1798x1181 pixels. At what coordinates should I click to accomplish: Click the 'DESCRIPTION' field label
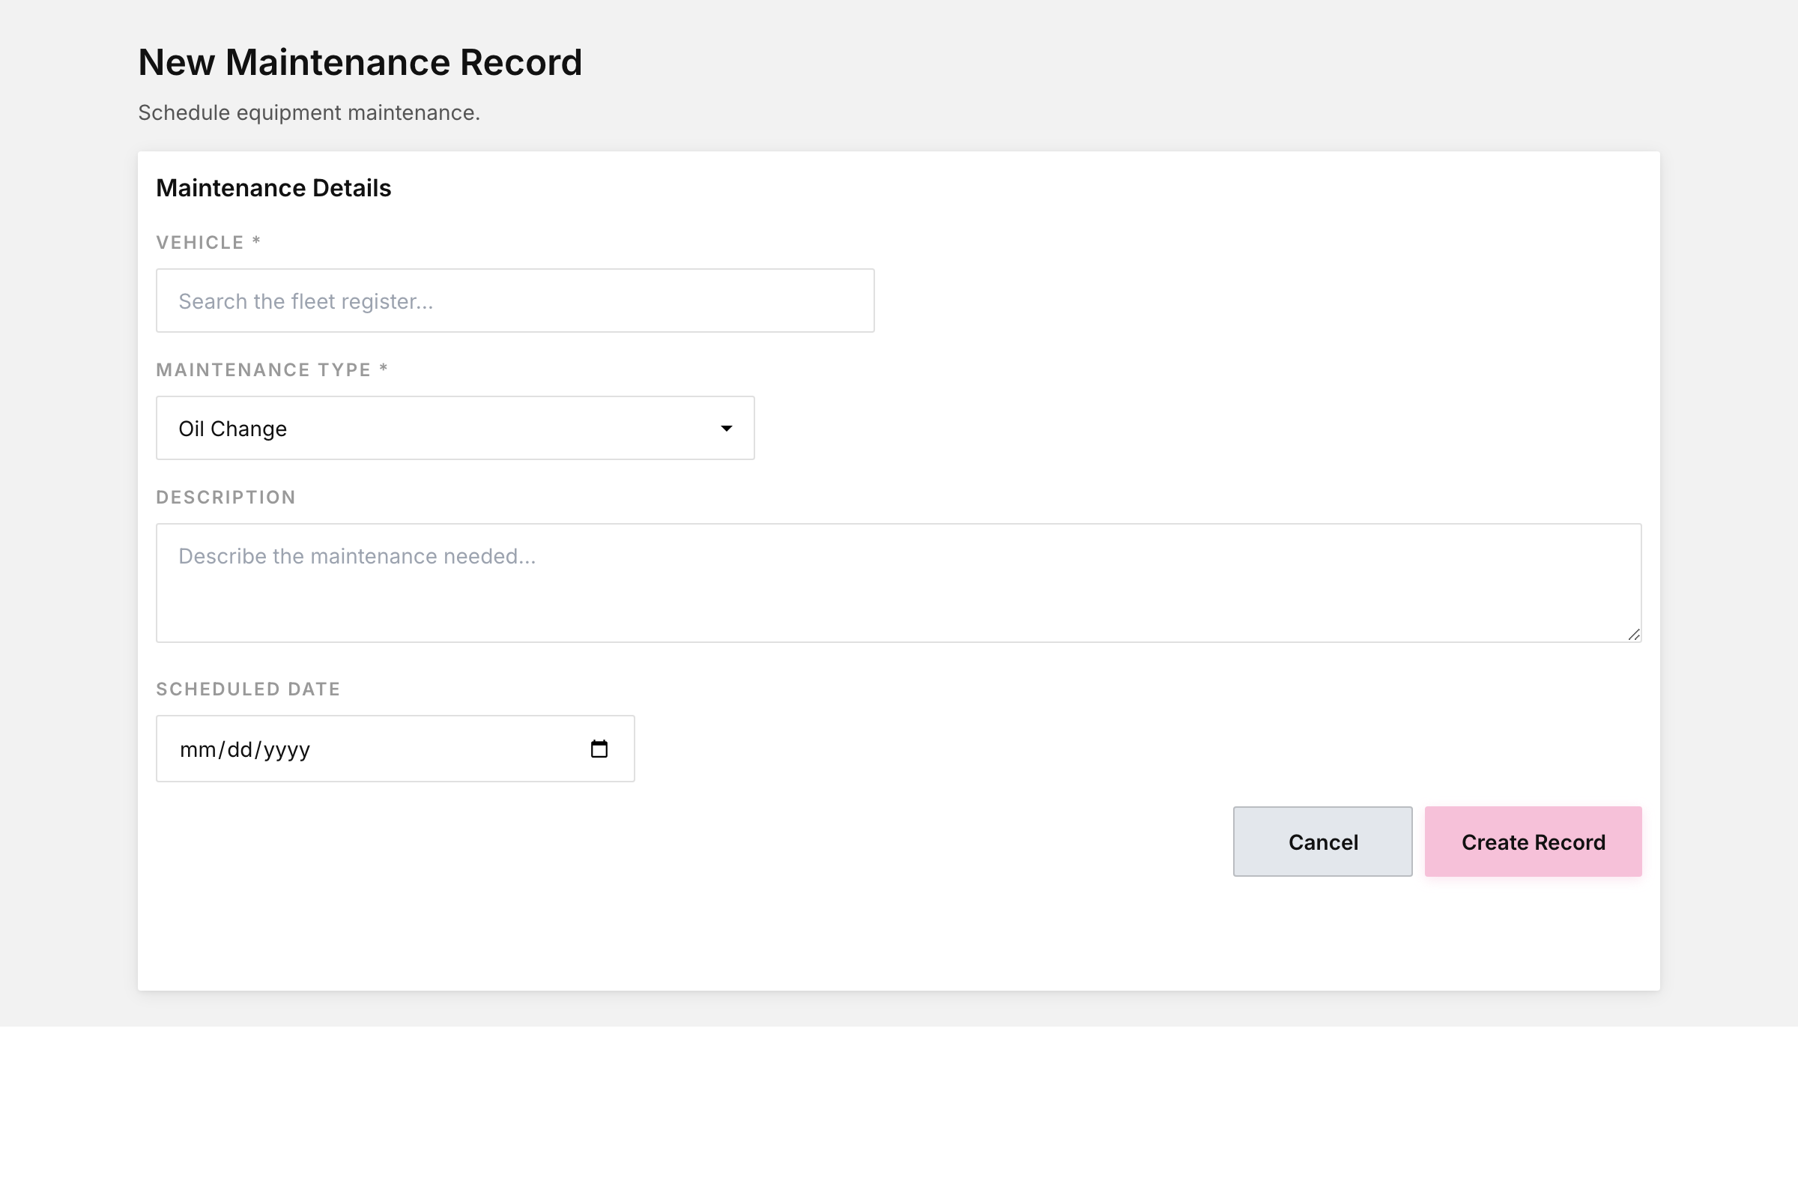pyautogui.click(x=226, y=497)
